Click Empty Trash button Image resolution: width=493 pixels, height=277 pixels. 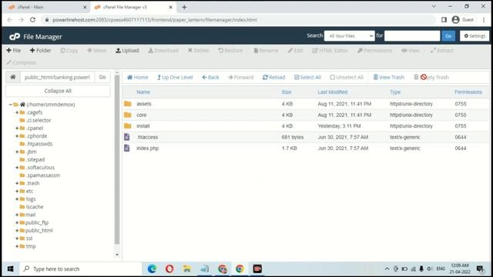click(x=431, y=77)
